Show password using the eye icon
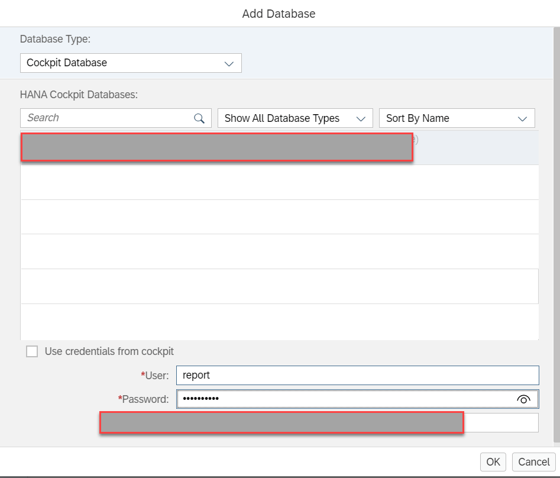The width and height of the screenshot is (560, 478). click(523, 400)
